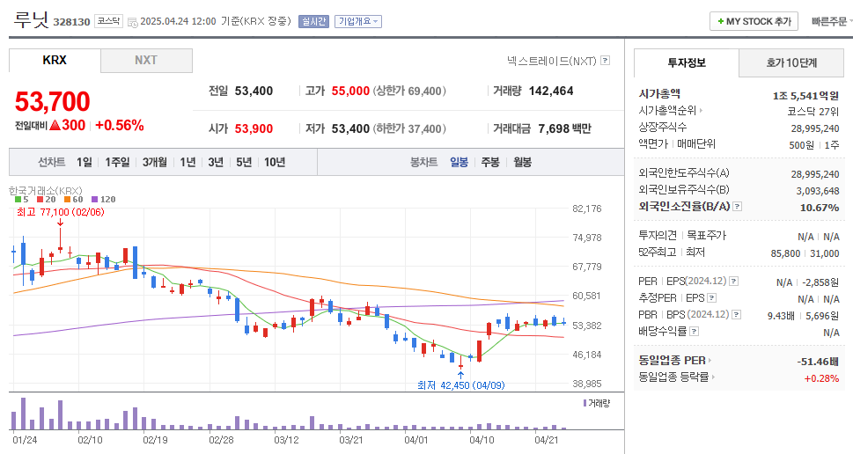
Task: Click the green 5-day moving average legend swatch
Action: [x=18, y=200]
